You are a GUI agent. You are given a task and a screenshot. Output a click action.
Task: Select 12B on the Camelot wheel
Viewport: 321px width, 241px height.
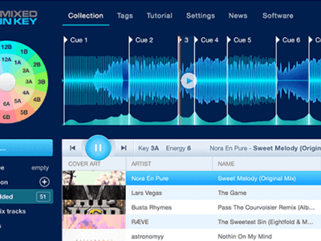(7, 47)
